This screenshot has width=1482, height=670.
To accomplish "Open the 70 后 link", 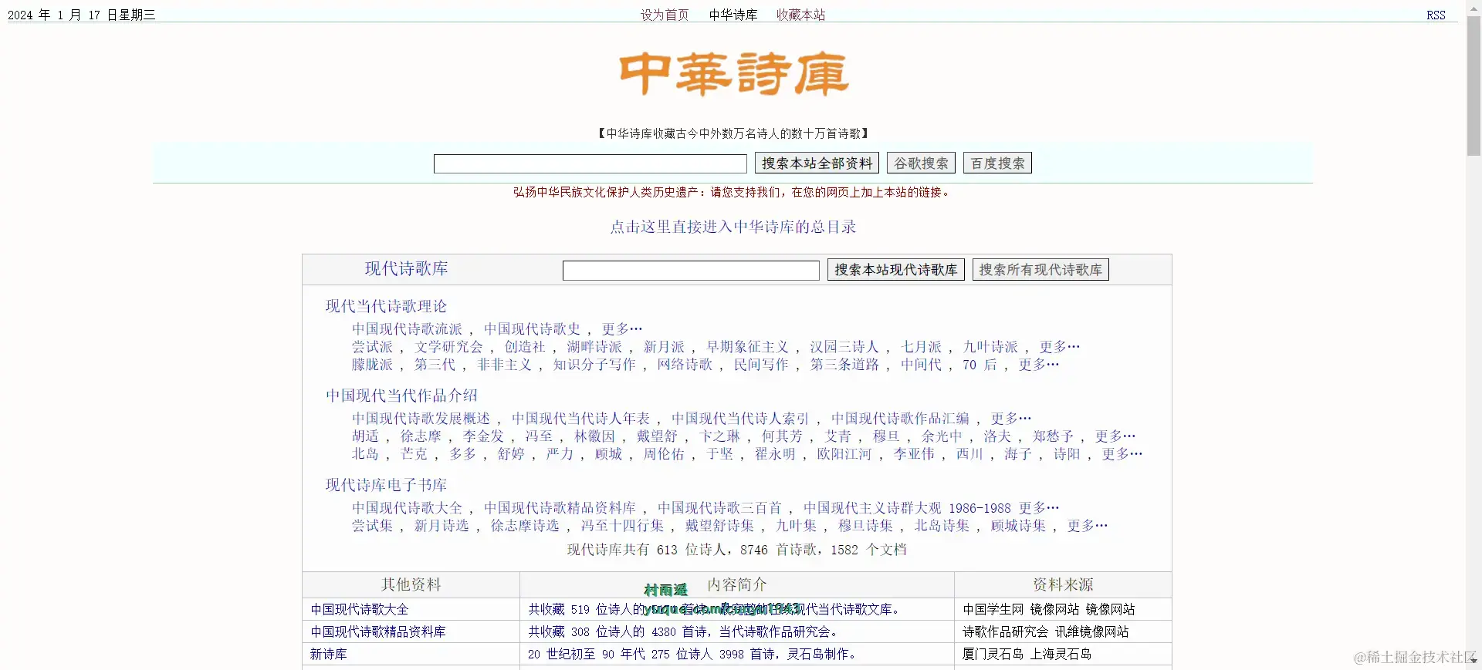I will (980, 365).
